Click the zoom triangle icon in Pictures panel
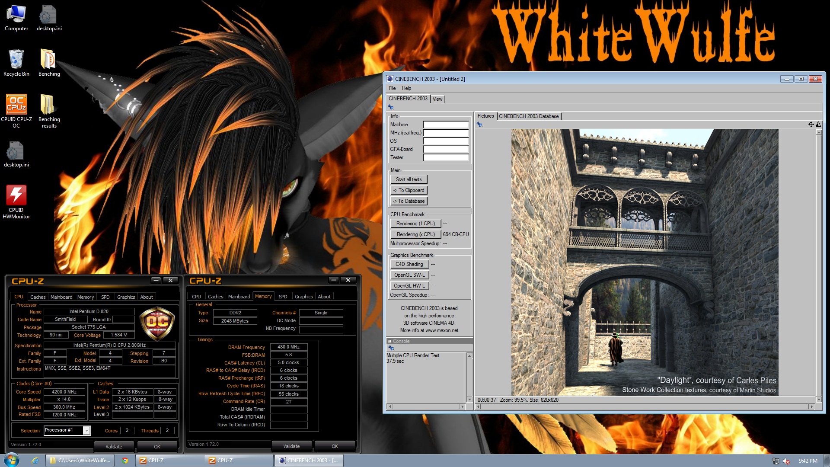Screen dimensions: 830x467 pyautogui.click(x=818, y=125)
